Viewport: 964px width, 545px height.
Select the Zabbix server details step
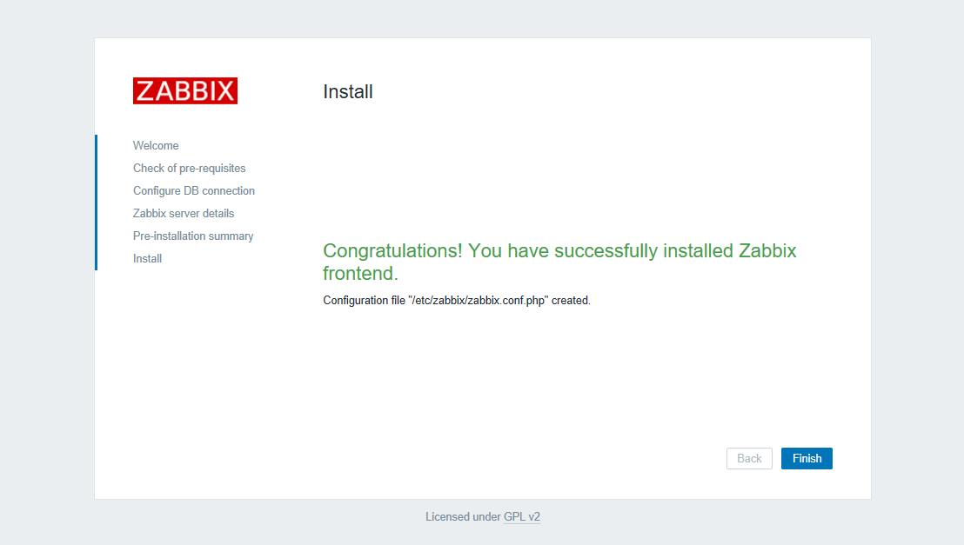pyautogui.click(x=184, y=213)
